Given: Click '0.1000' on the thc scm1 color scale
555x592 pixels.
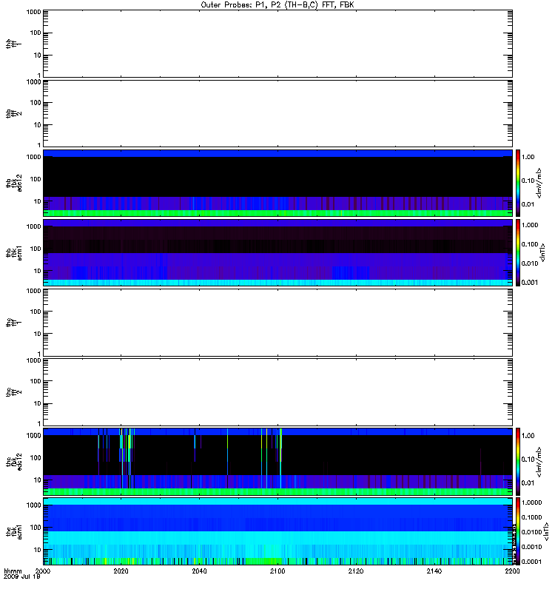Looking at the screenshot, I should coord(532,517).
